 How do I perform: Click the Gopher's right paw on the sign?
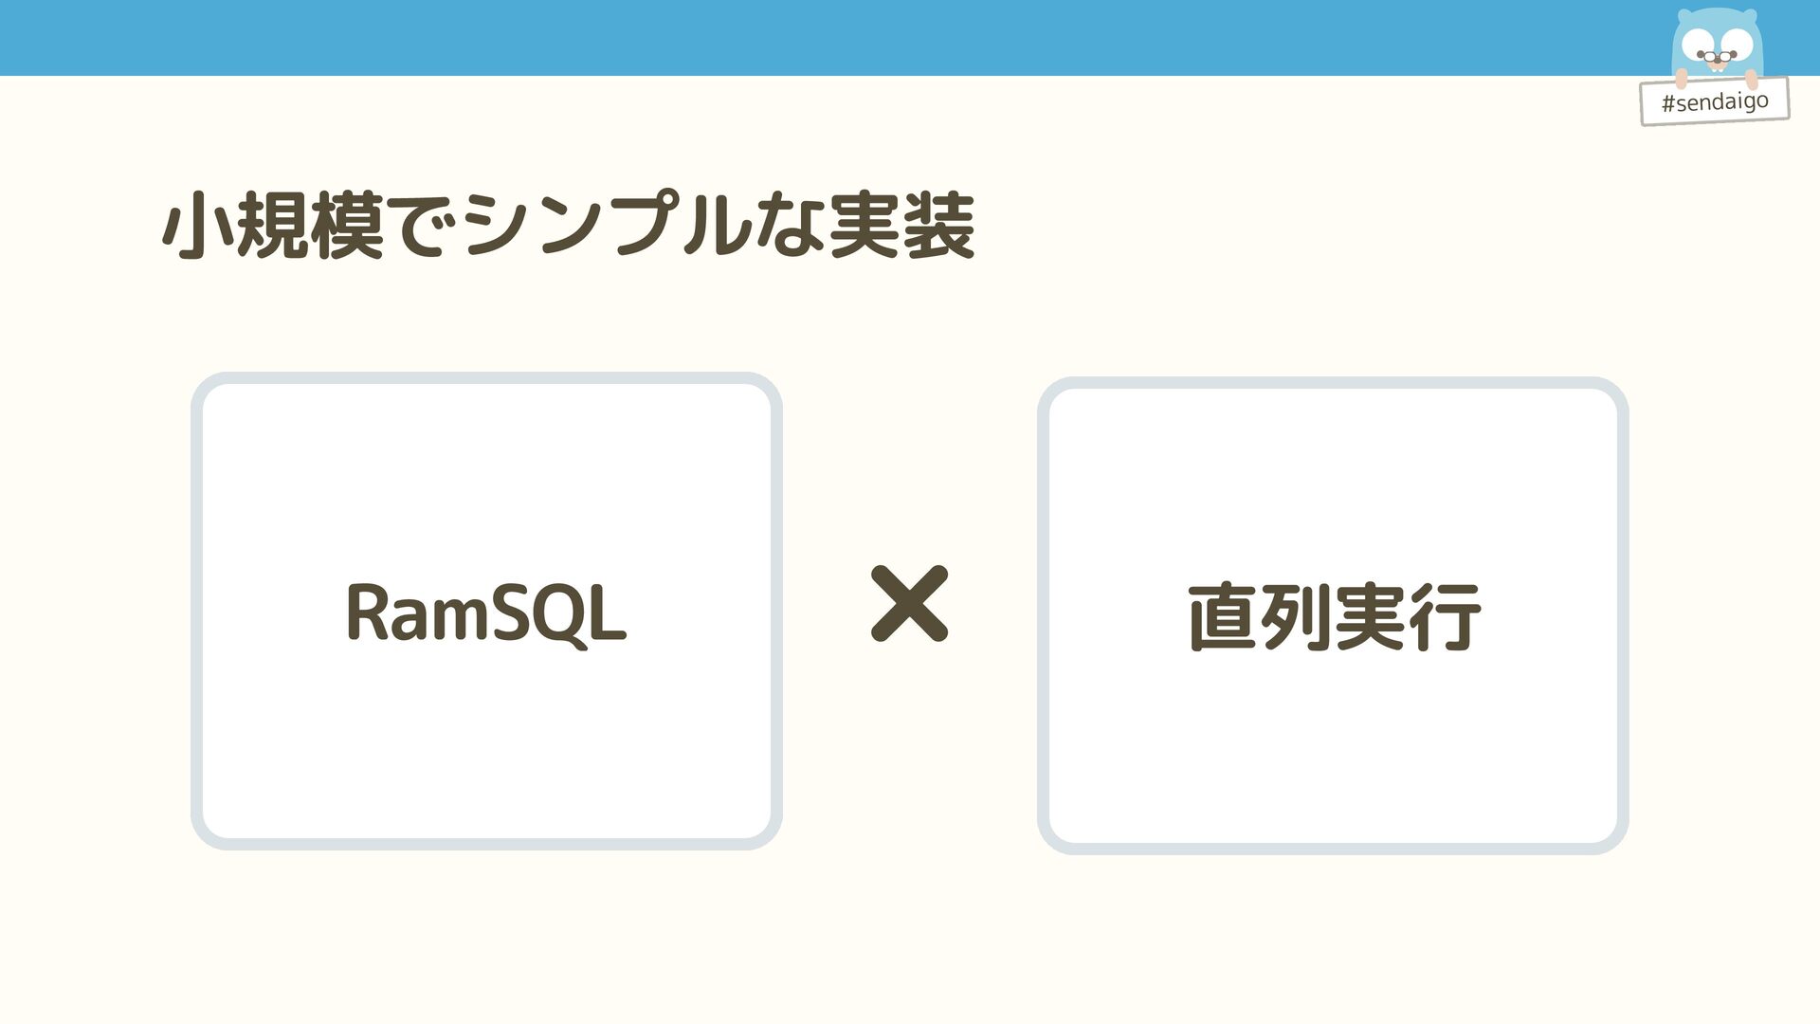1752,78
